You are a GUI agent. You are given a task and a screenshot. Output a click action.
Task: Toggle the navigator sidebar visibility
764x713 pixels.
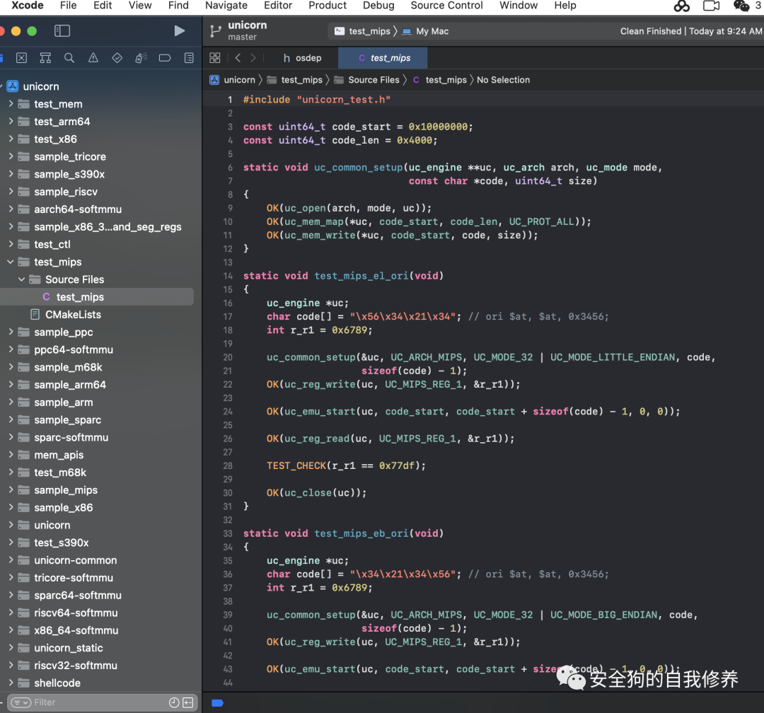point(62,30)
